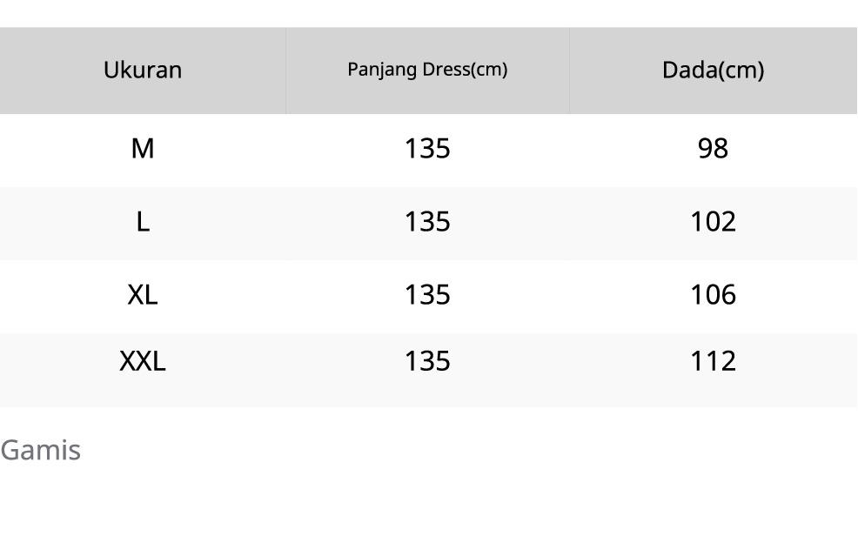
Task: Click the Panjang Dress(cm) column header
Action: click(x=427, y=70)
